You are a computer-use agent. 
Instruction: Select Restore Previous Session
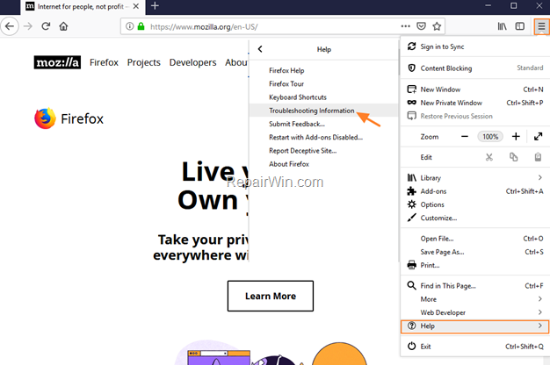(x=475, y=116)
